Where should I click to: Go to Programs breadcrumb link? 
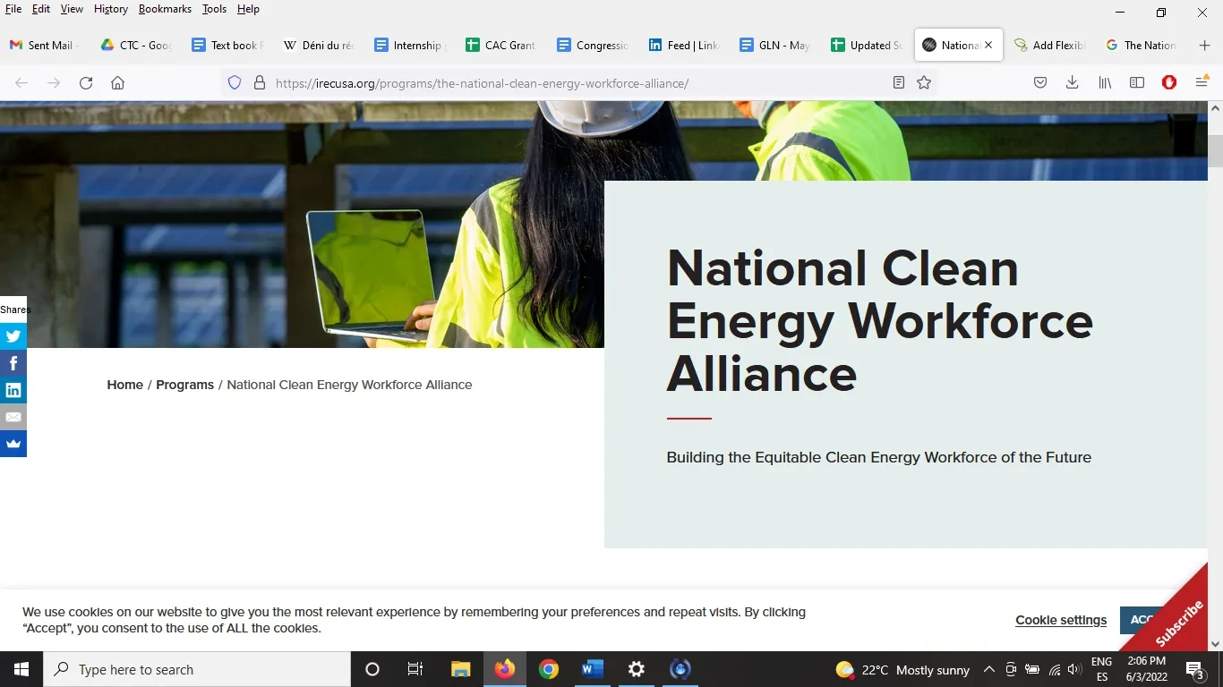(184, 385)
